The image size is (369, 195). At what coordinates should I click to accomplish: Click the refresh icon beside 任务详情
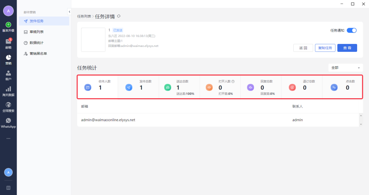point(119,16)
